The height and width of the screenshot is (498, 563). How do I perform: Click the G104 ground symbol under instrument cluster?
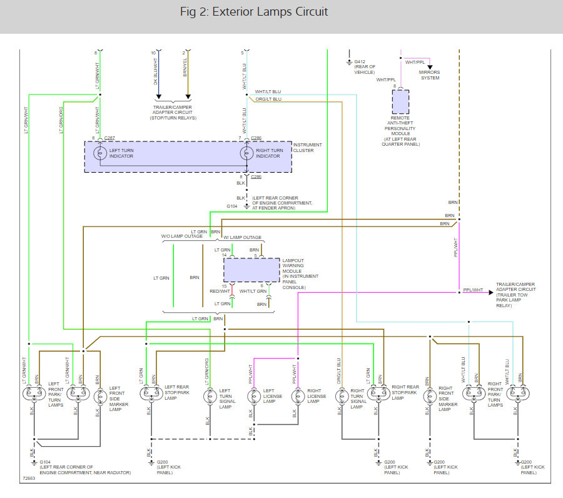(x=246, y=206)
